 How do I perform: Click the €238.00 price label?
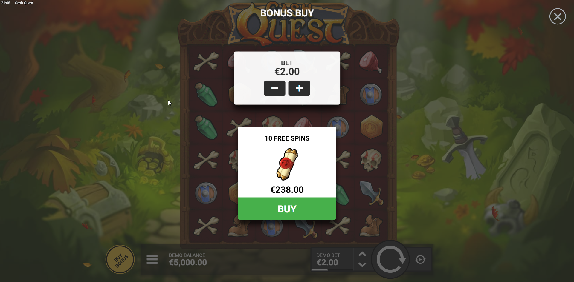point(287,190)
